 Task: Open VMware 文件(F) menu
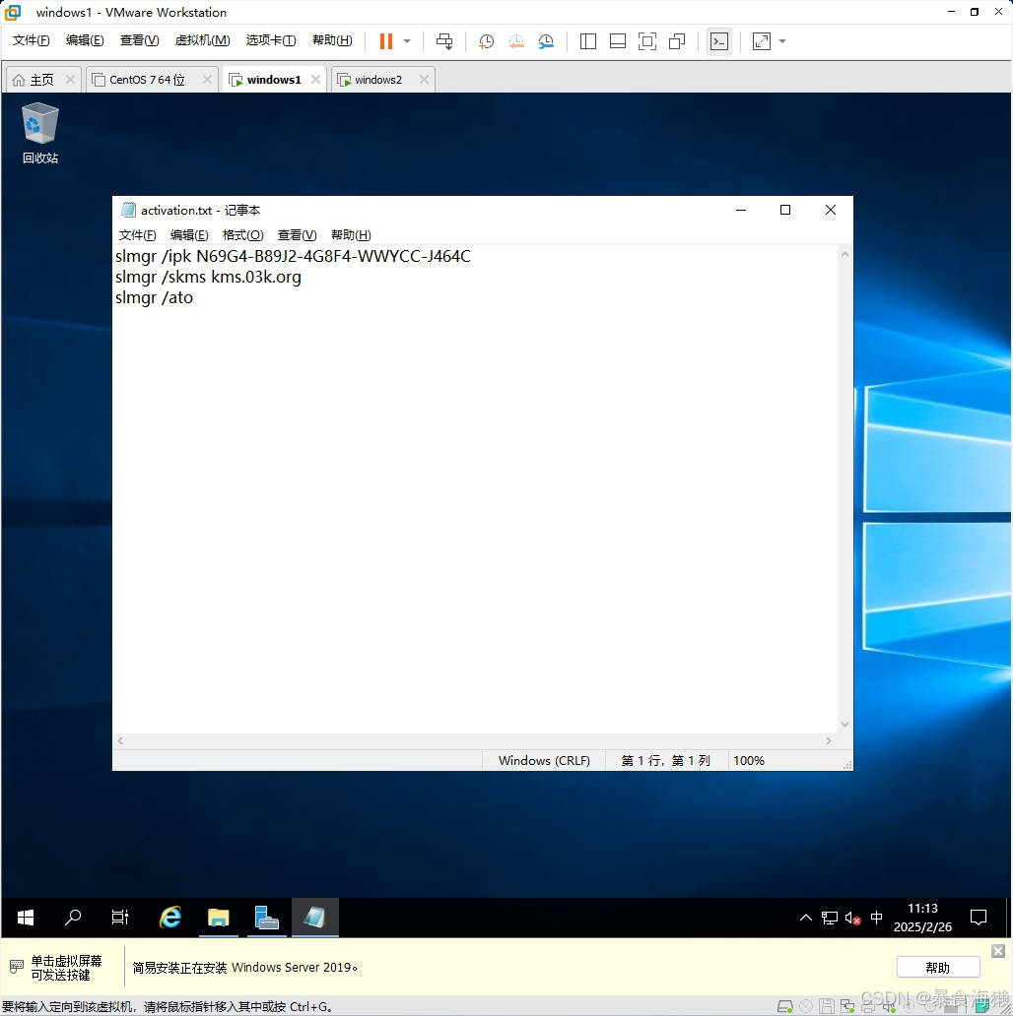click(32, 40)
